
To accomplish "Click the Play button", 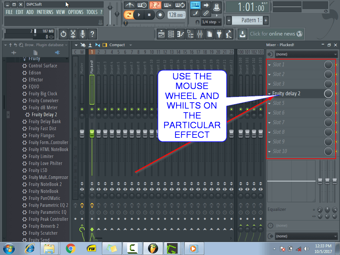I will pyautogui.click(x=139, y=15).
